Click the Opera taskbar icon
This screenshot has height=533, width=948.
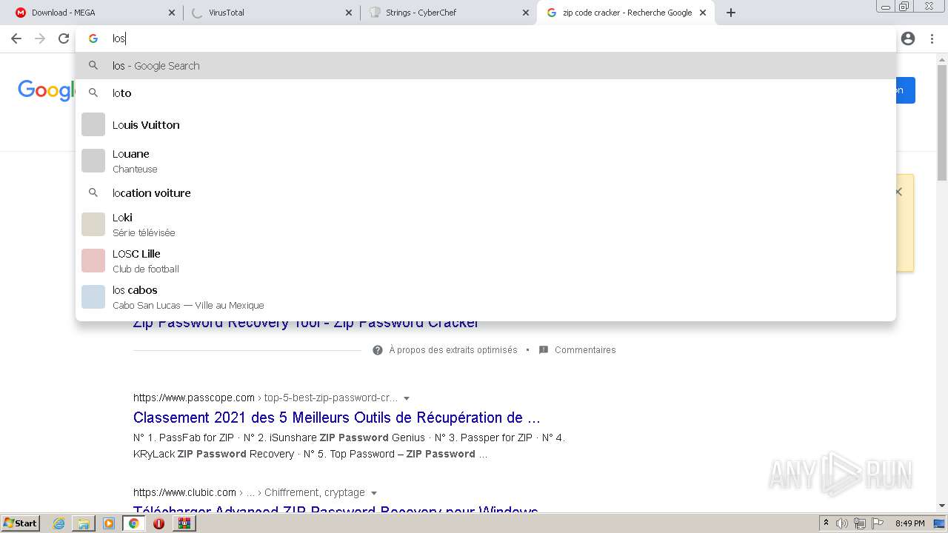point(158,523)
